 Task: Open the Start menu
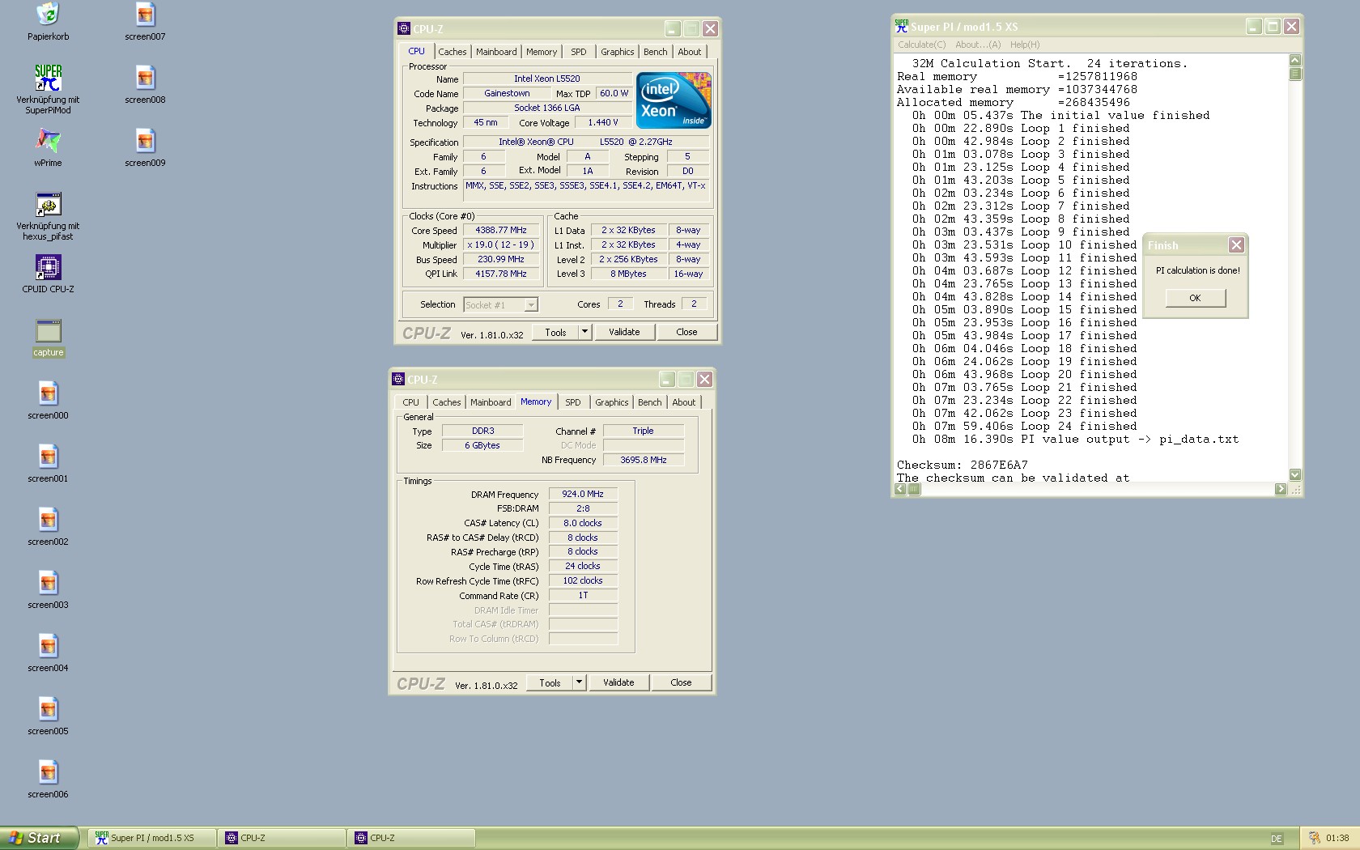[x=40, y=838]
